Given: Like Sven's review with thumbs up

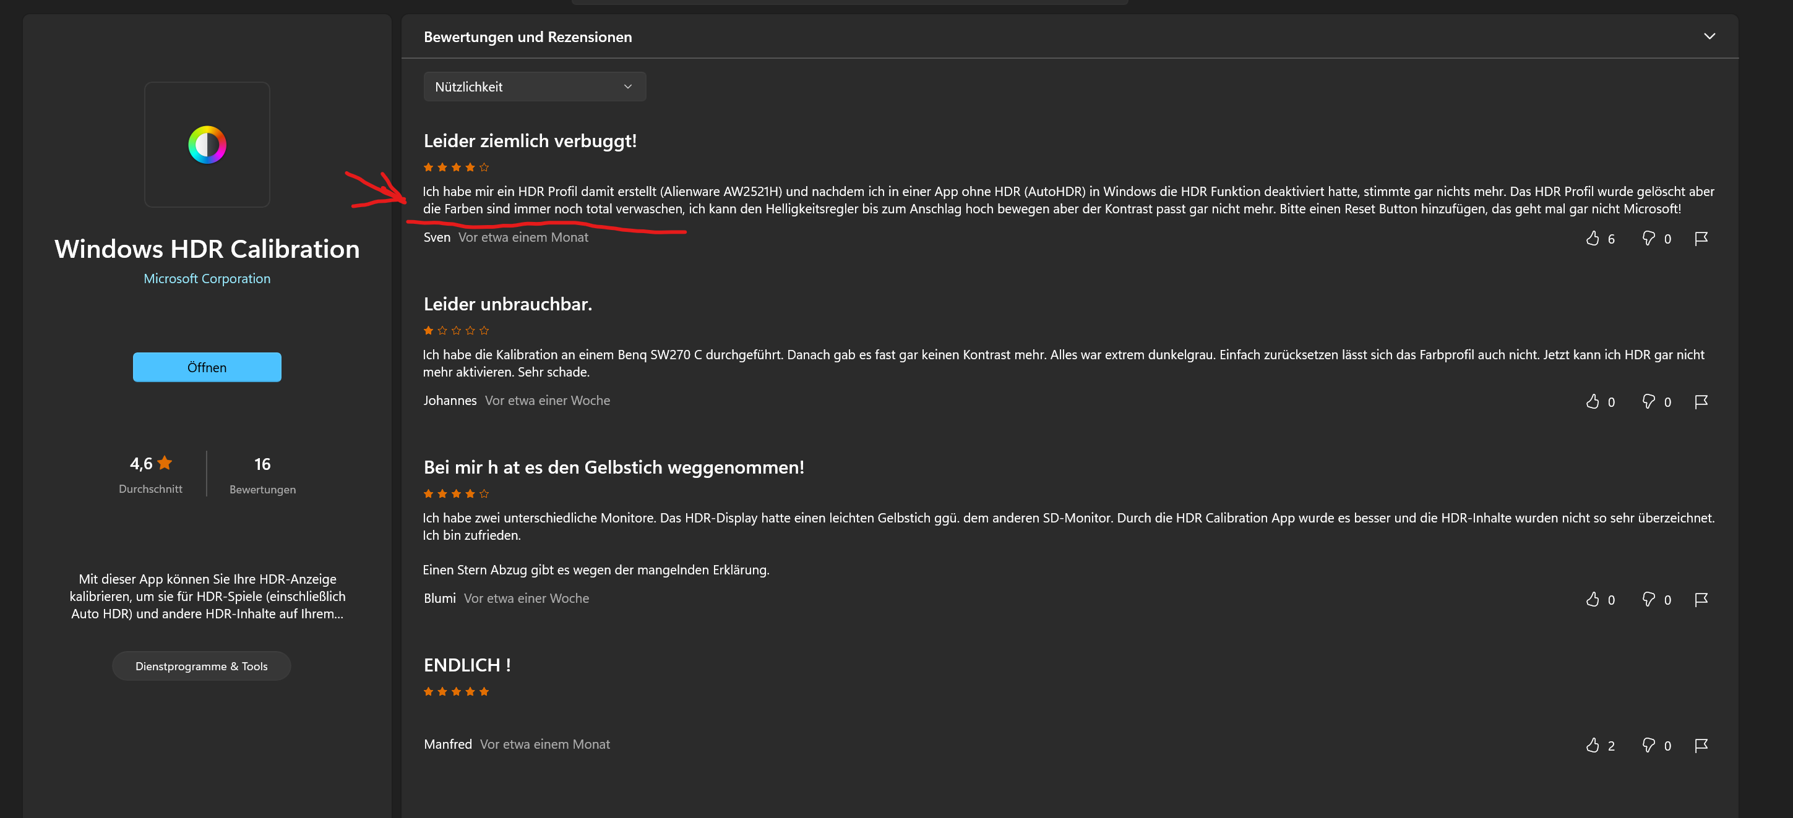Looking at the screenshot, I should pyautogui.click(x=1593, y=239).
